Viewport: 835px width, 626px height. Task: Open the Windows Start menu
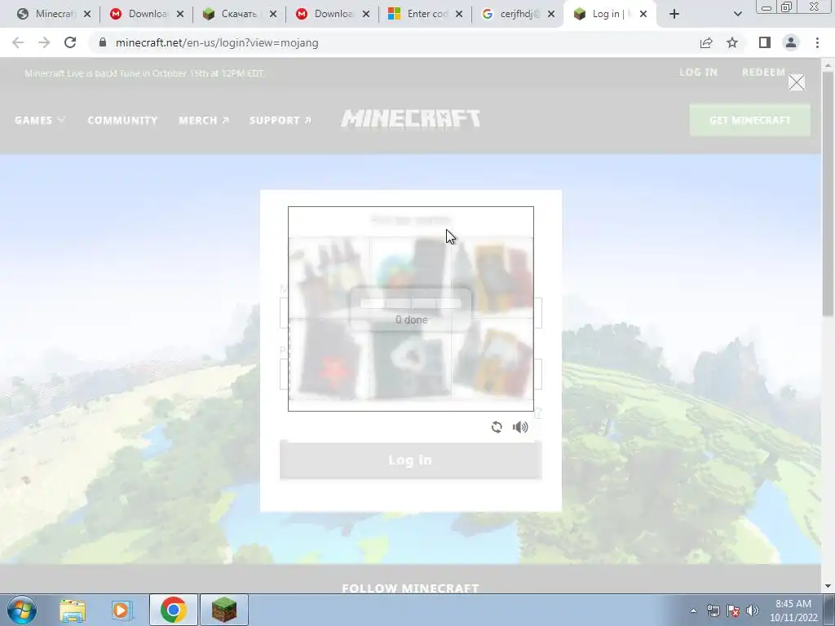point(22,610)
